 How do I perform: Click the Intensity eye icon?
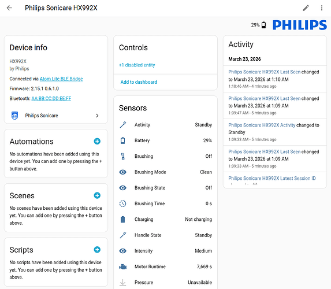tap(122, 251)
